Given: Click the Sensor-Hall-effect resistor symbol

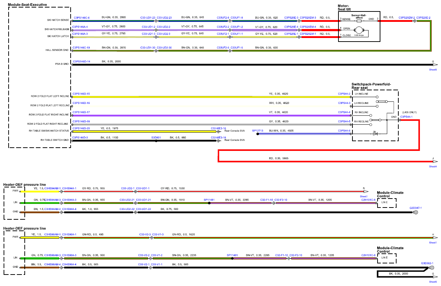Looking at the screenshot, I should [359, 21].
